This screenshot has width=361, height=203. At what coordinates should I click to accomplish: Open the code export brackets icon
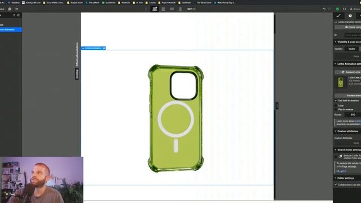(345, 9)
